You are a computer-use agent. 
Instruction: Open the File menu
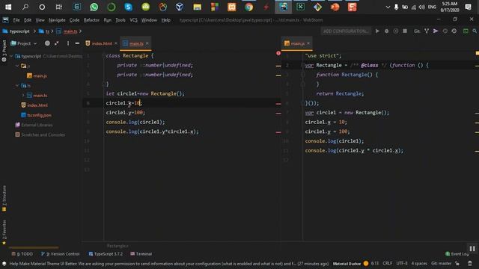pos(16,20)
